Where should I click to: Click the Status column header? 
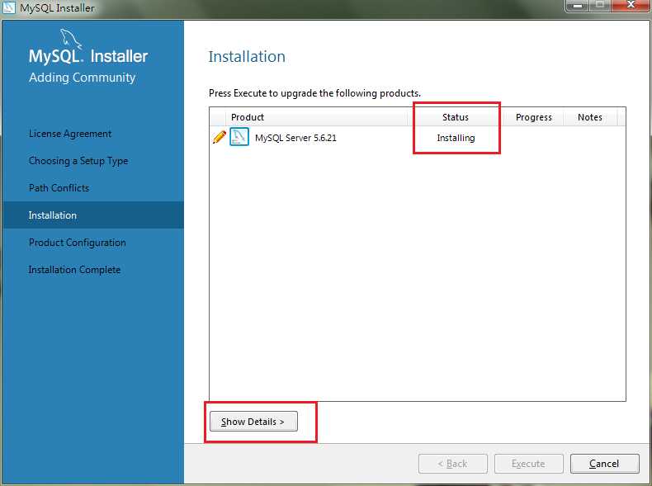coord(456,117)
